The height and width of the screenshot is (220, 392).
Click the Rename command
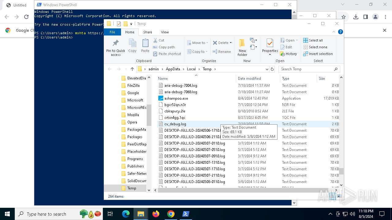tap(222, 52)
